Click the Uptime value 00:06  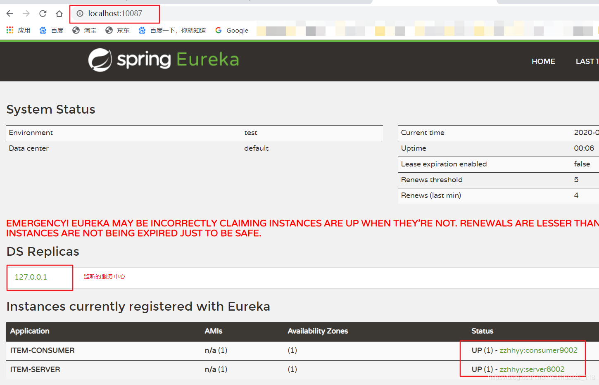click(584, 148)
